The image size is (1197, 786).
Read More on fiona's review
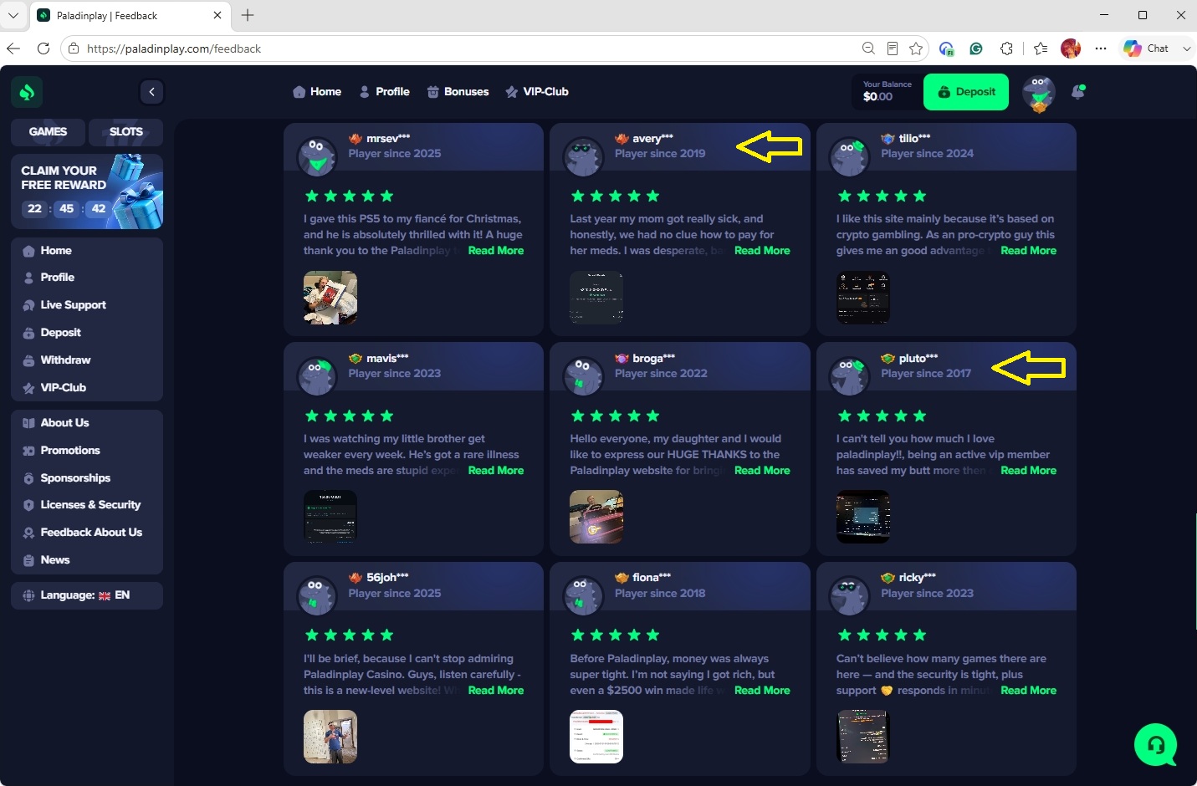(762, 691)
